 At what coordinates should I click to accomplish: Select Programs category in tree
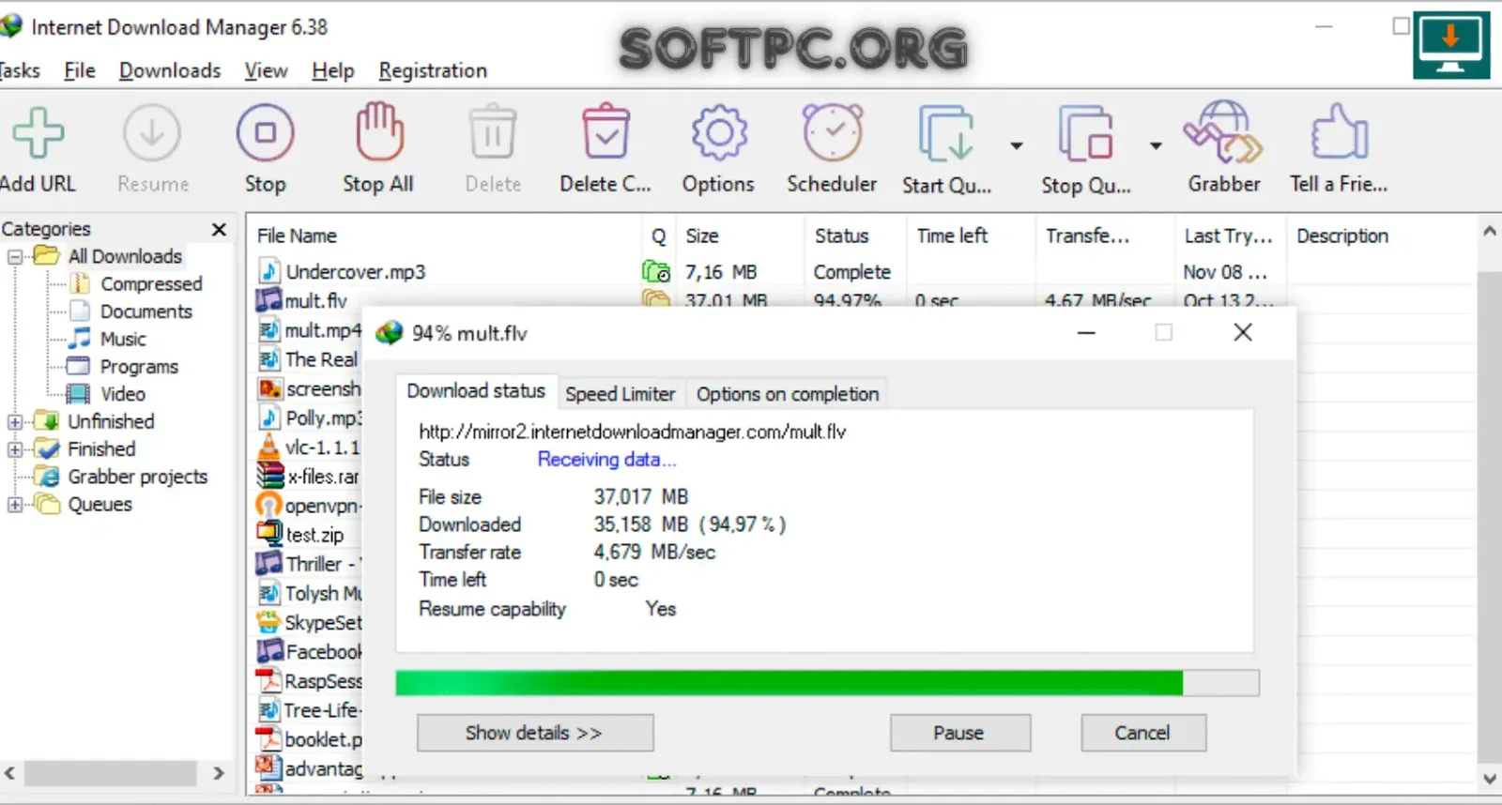(139, 367)
